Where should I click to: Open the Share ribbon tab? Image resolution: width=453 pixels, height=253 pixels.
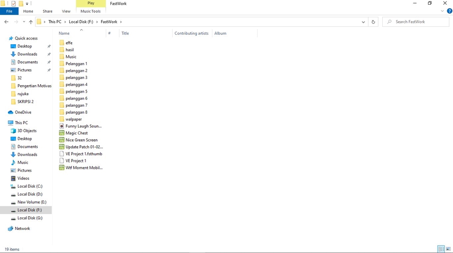click(47, 11)
